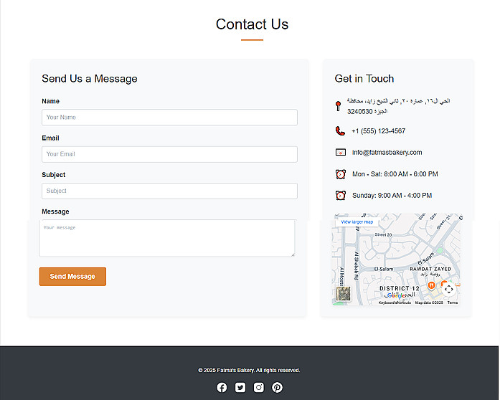This screenshot has height=400, width=500.
Task: Click the alarm clock icon beside Mon - Sat hours
Action: [341, 174]
